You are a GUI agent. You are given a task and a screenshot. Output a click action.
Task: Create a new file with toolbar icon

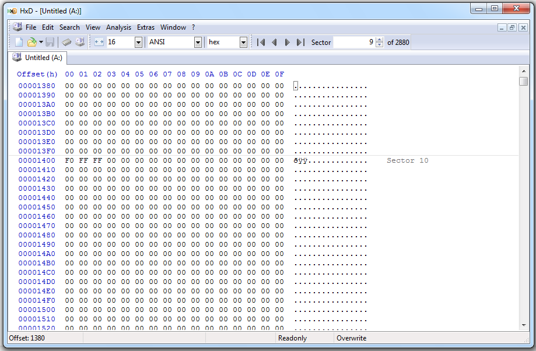pos(19,42)
